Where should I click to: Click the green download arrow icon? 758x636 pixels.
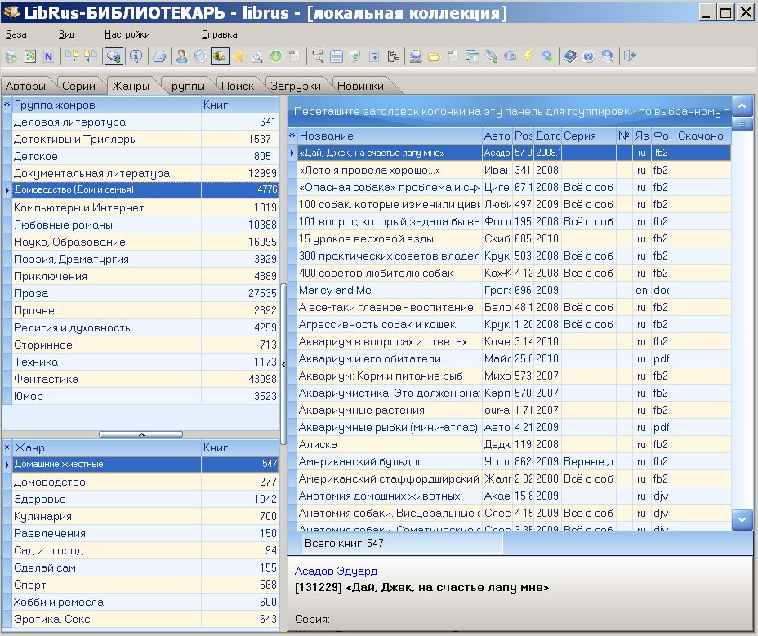(275, 56)
